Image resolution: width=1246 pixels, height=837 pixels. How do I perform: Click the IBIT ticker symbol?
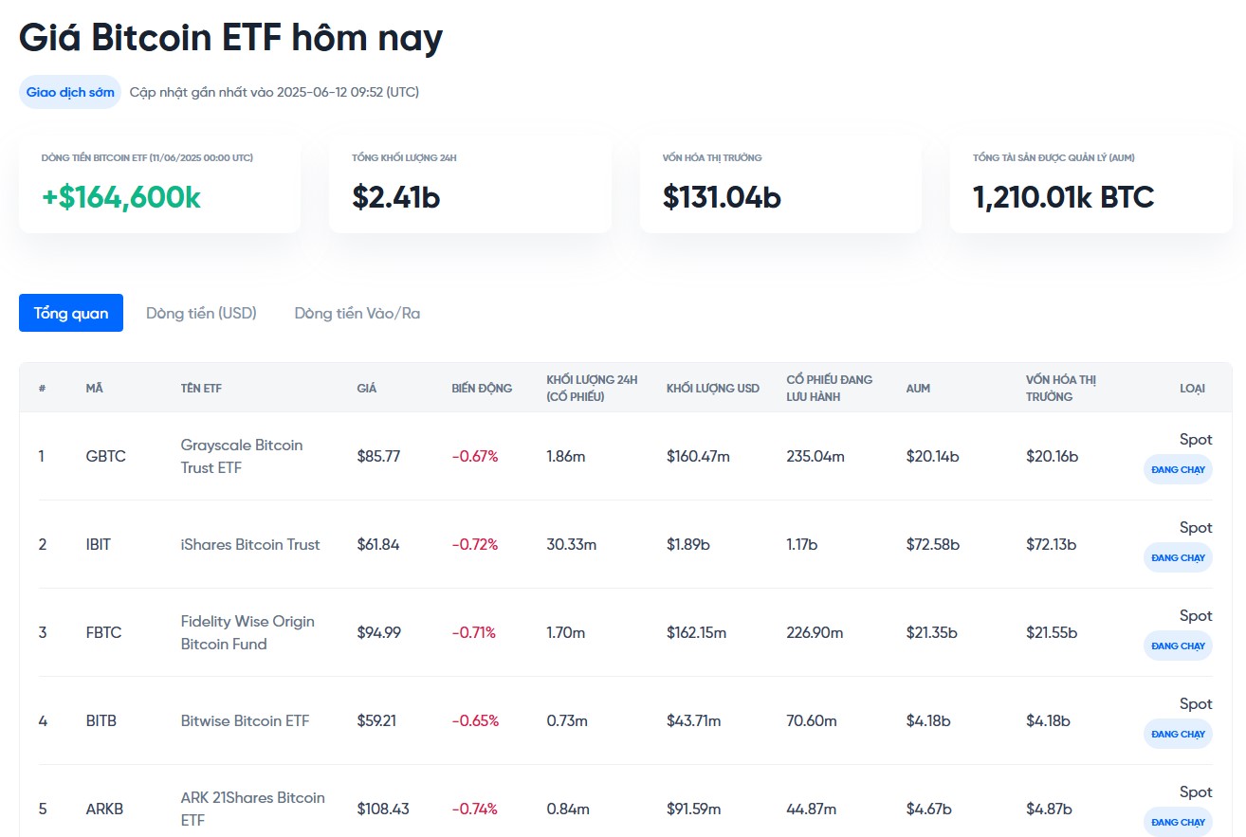point(98,544)
